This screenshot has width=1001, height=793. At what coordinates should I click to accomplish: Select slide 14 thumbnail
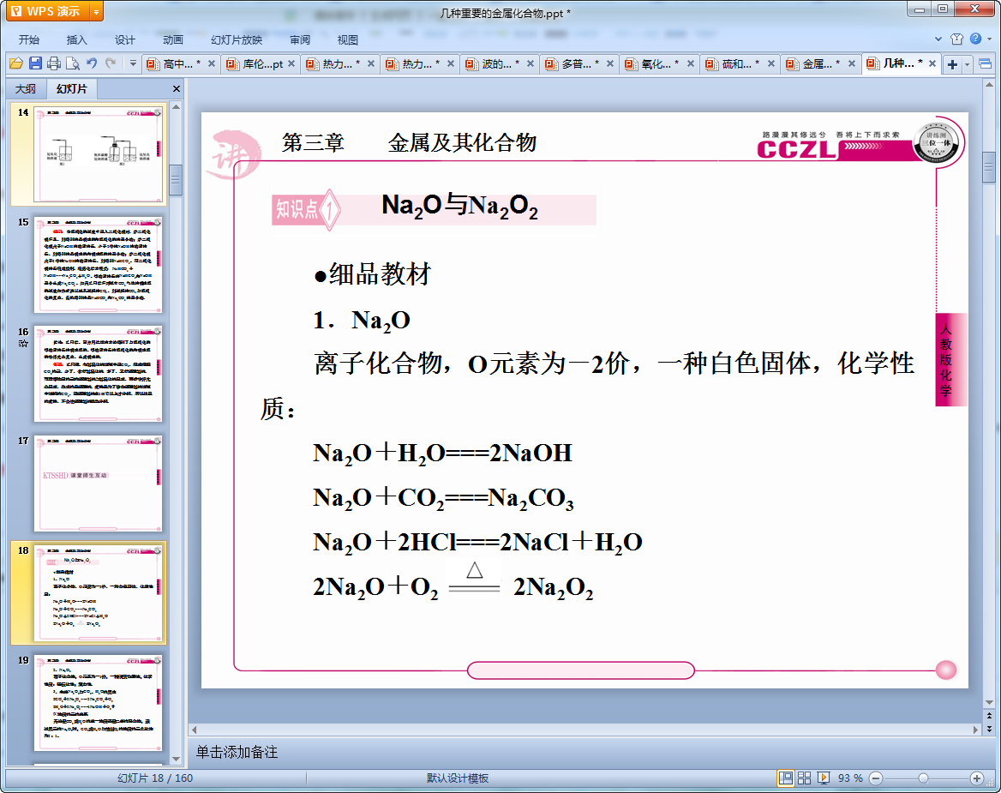pyautogui.click(x=98, y=153)
